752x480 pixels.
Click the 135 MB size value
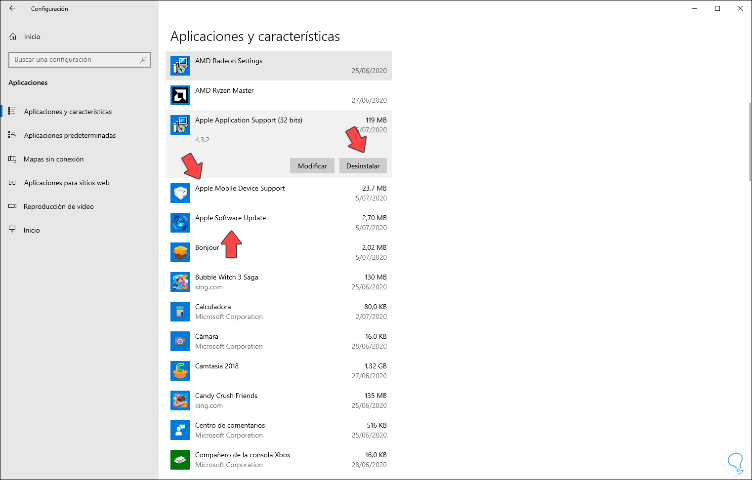[x=376, y=396]
